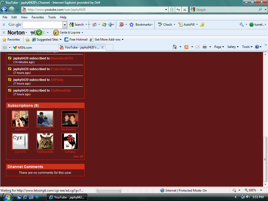This screenshot has width=268, height=201.
Task: Close the Google toolbar with its X
Action: (4, 25)
